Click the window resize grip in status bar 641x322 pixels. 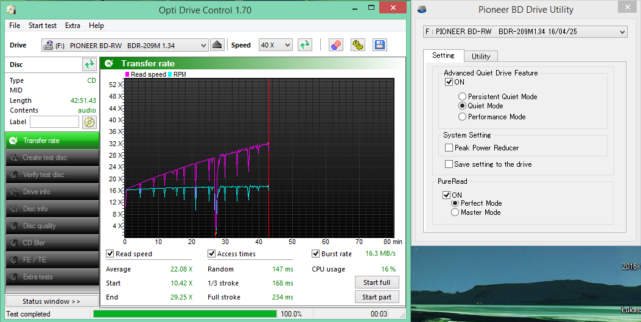(402, 315)
